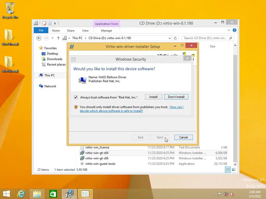
Task: Select the Win10Install desktop folder
Action: [x=10, y=64]
